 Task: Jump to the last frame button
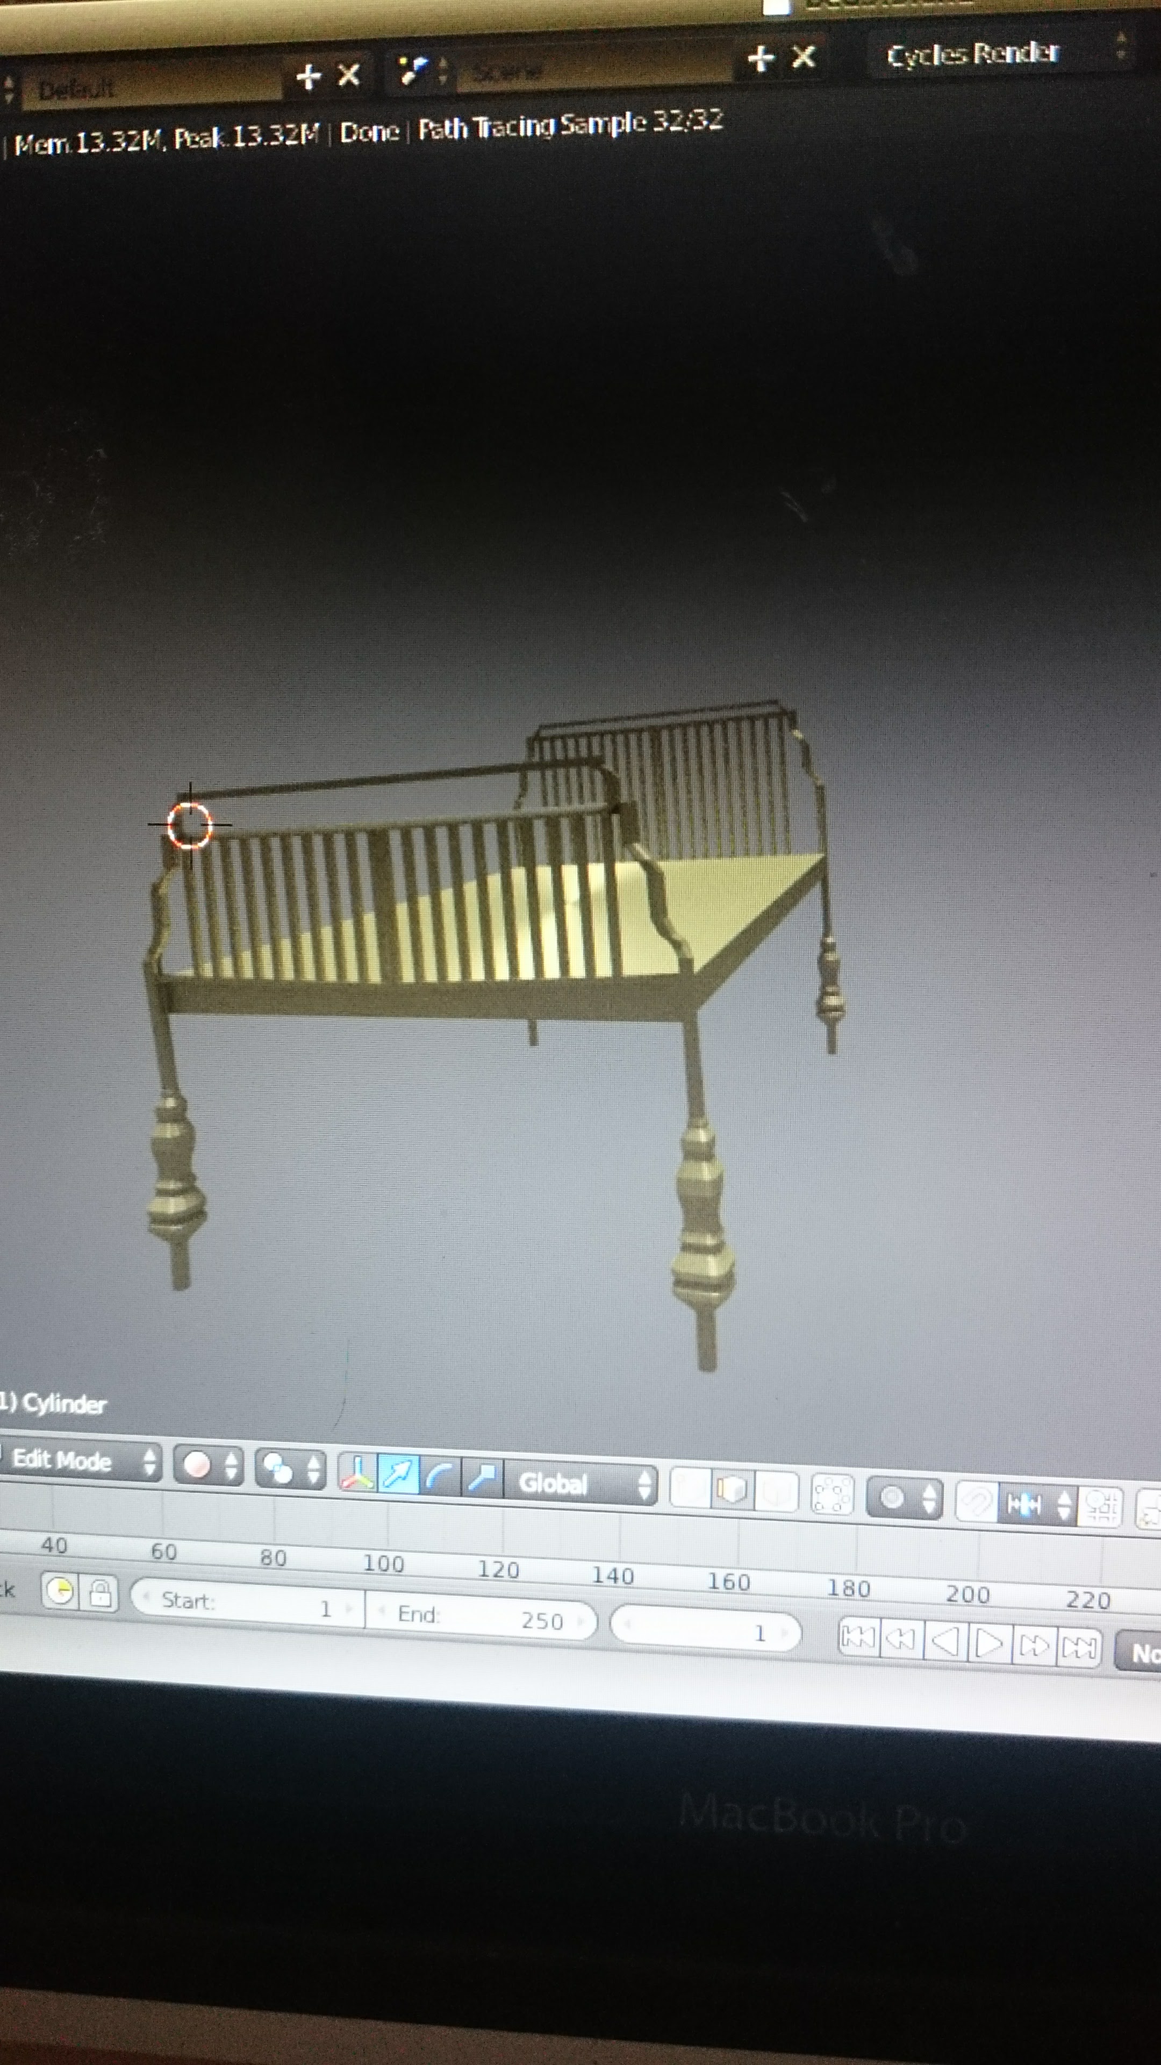click(x=1078, y=1648)
